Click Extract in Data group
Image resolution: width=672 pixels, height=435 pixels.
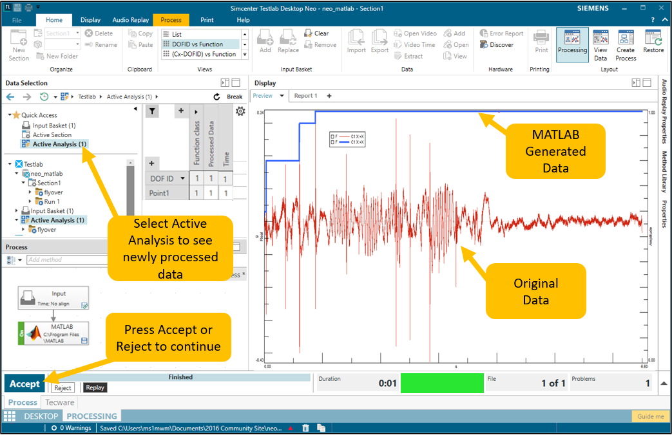[x=408, y=56]
